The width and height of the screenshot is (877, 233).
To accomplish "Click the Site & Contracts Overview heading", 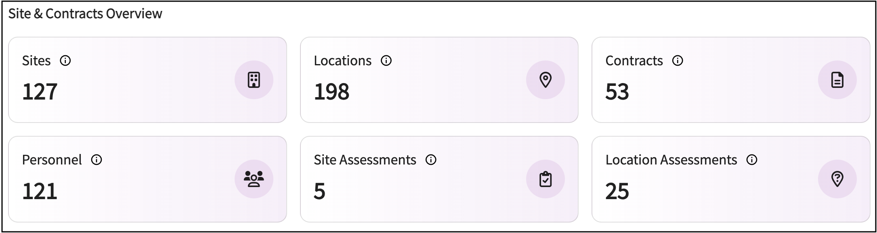I will point(85,14).
